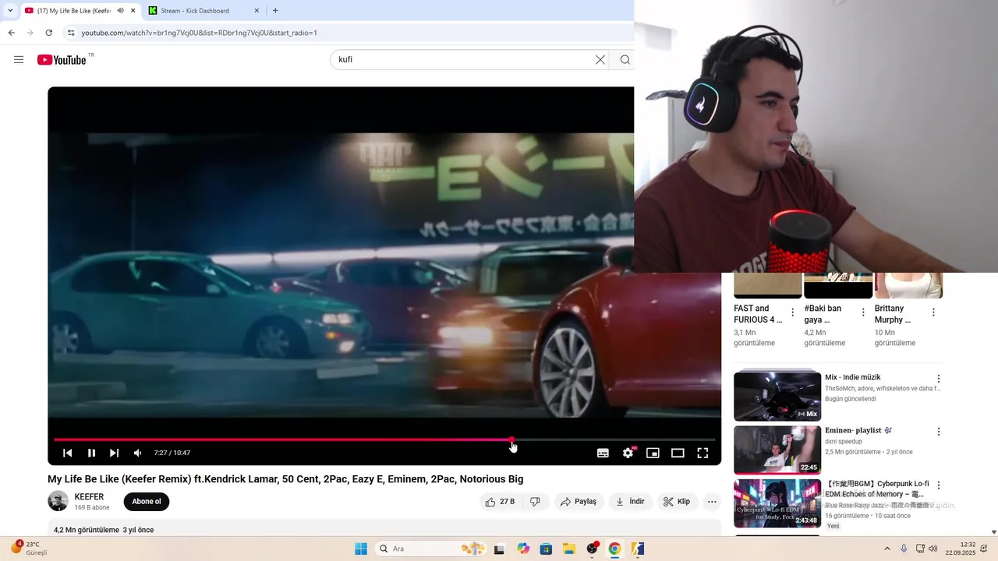This screenshot has height=561, width=998.
Task: Click the browser address bar URL
Action: coord(200,33)
